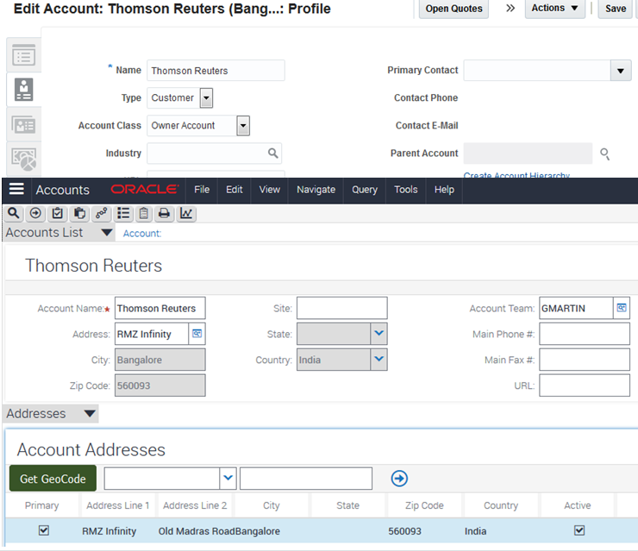Click the plain clipboard toolbar icon
Image resolution: width=638 pixels, height=551 pixels.
(144, 213)
